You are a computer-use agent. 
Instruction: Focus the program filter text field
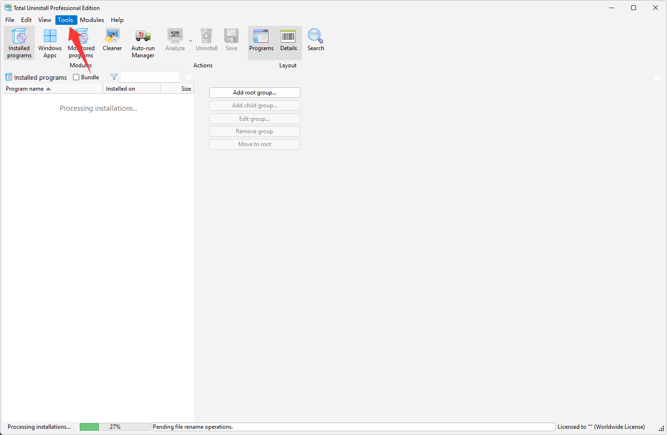[150, 77]
